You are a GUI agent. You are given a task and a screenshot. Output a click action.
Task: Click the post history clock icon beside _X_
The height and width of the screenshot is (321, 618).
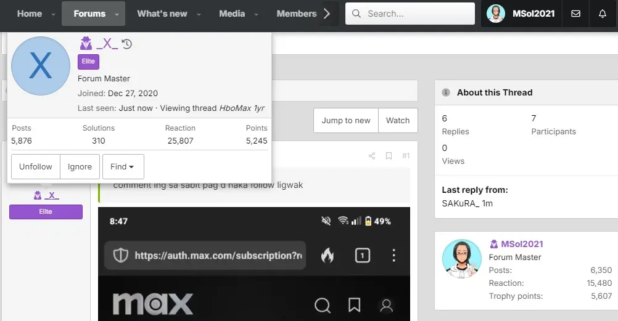coord(126,44)
